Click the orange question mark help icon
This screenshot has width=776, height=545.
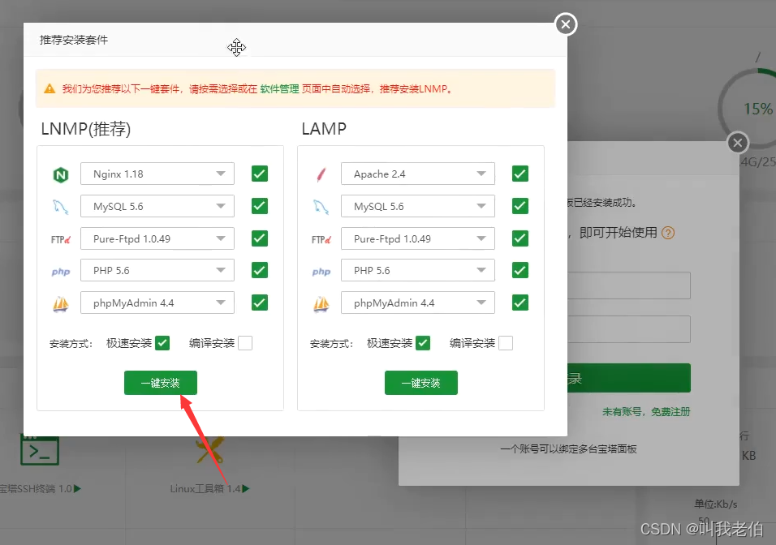(x=668, y=233)
